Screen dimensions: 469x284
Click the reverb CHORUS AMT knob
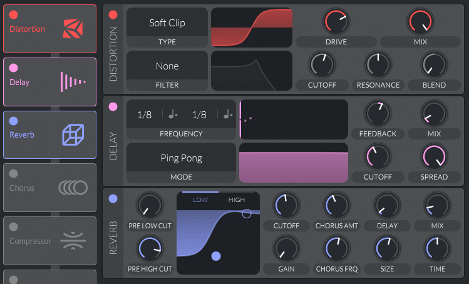(x=336, y=206)
